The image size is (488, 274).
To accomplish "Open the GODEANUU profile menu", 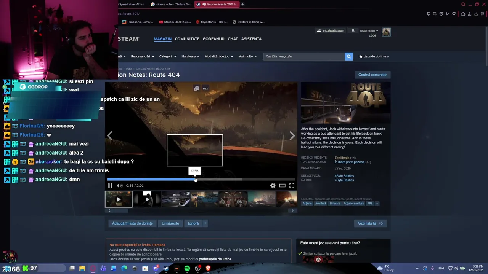I will [x=213, y=39].
